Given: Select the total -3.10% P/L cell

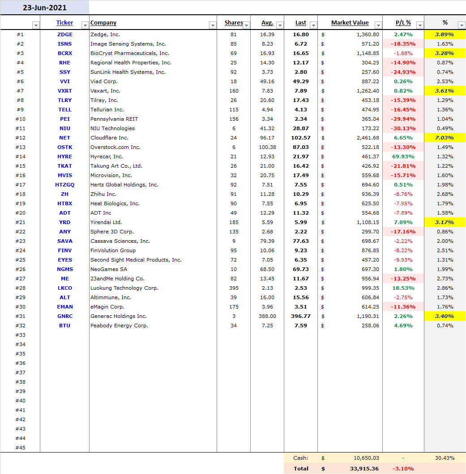Looking at the screenshot, I should tap(403, 469).
